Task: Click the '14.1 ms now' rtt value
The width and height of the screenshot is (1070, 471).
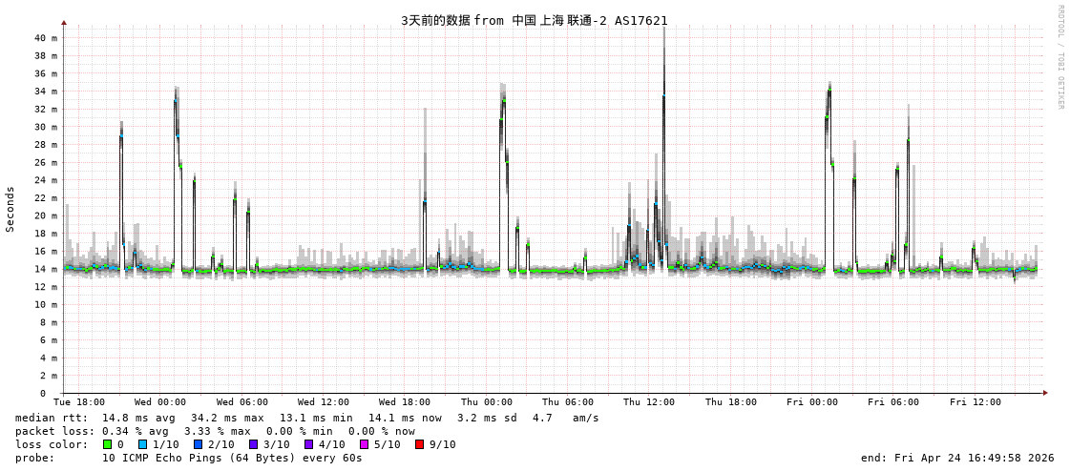Action: click(x=405, y=418)
